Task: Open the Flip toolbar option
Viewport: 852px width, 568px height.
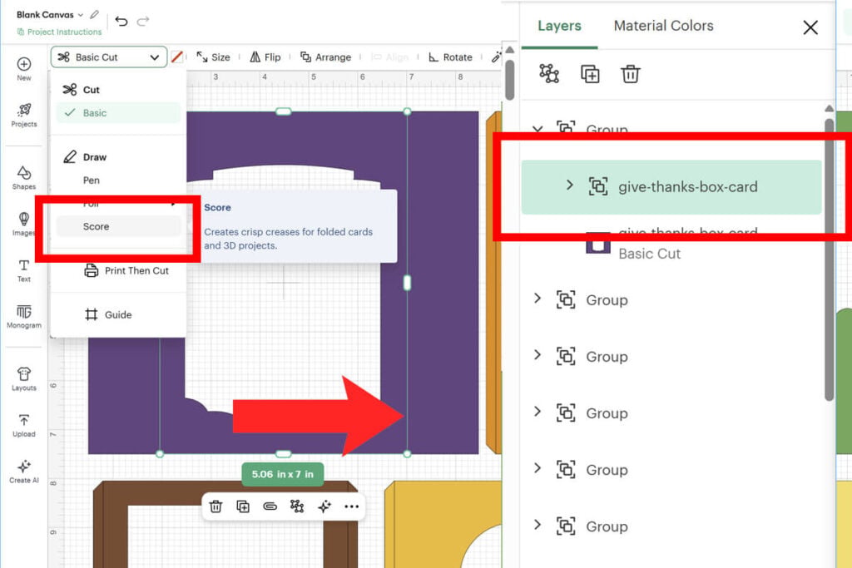Action: [x=265, y=57]
